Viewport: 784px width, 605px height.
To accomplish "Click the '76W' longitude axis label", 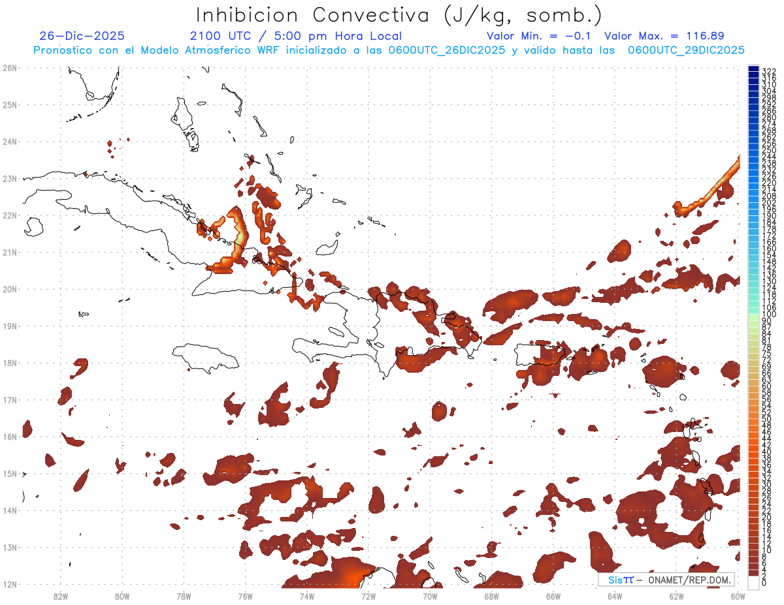I will (x=245, y=596).
